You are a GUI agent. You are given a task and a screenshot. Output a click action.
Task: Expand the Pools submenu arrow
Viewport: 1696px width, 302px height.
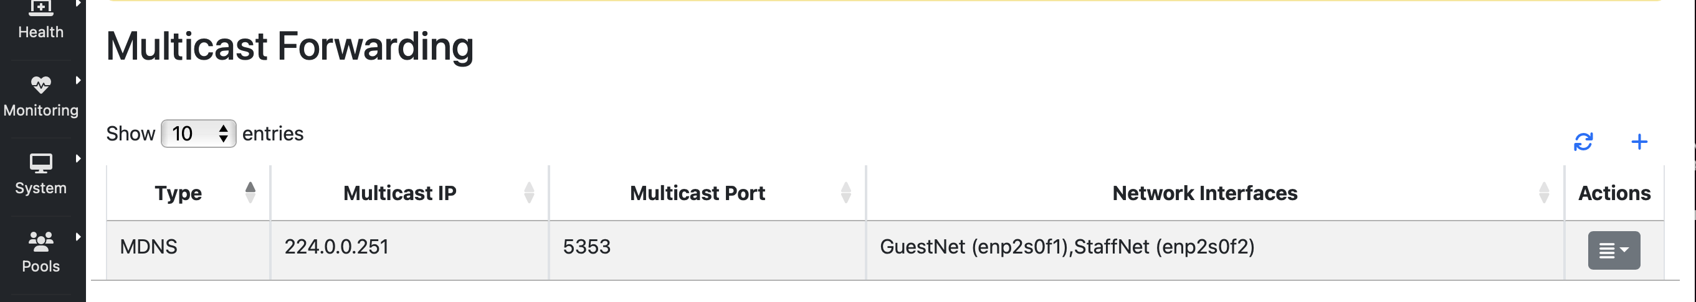pyautogui.click(x=79, y=236)
